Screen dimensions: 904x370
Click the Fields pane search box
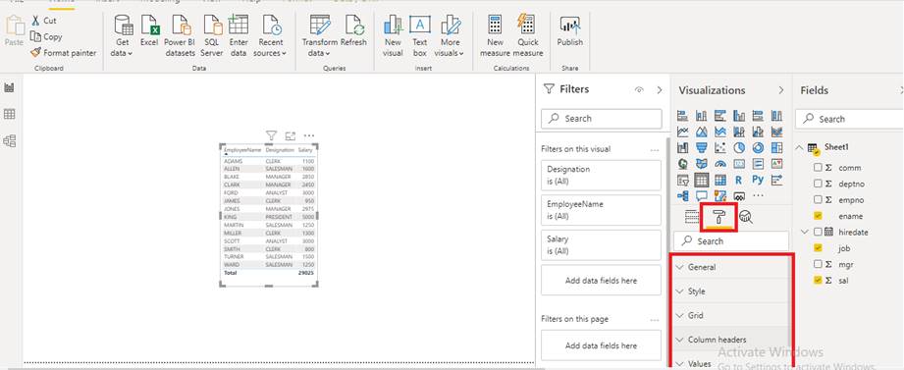tap(850, 119)
